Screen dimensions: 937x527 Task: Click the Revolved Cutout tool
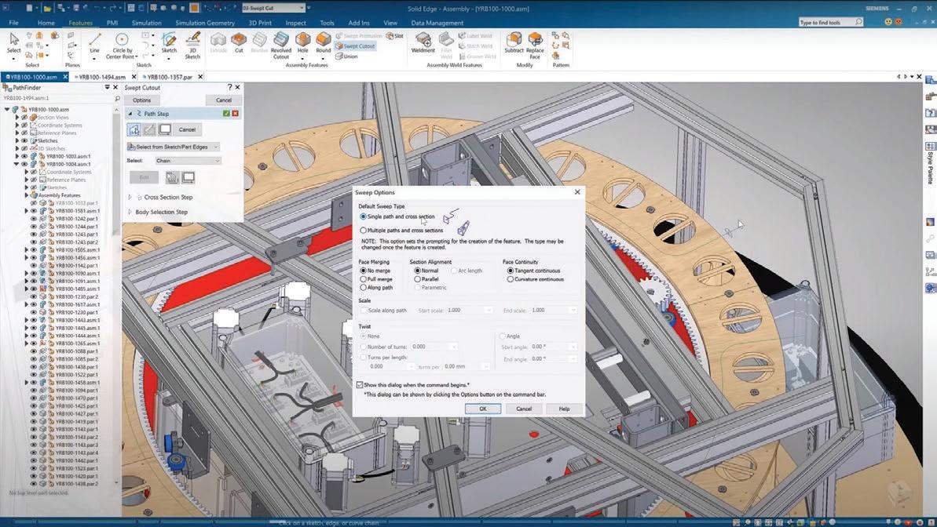(x=281, y=45)
